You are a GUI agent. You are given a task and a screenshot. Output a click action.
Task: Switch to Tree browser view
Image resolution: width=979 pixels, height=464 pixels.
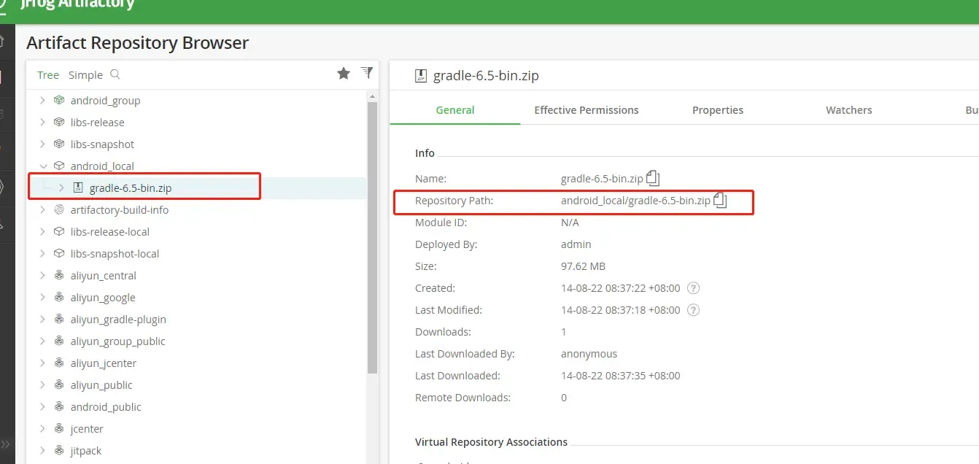pos(48,75)
